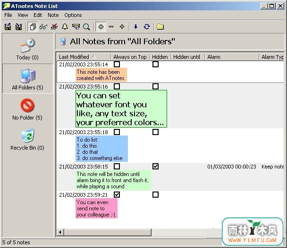Open the Options menu
This screenshot has width=287, height=248.
coord(73,15)
